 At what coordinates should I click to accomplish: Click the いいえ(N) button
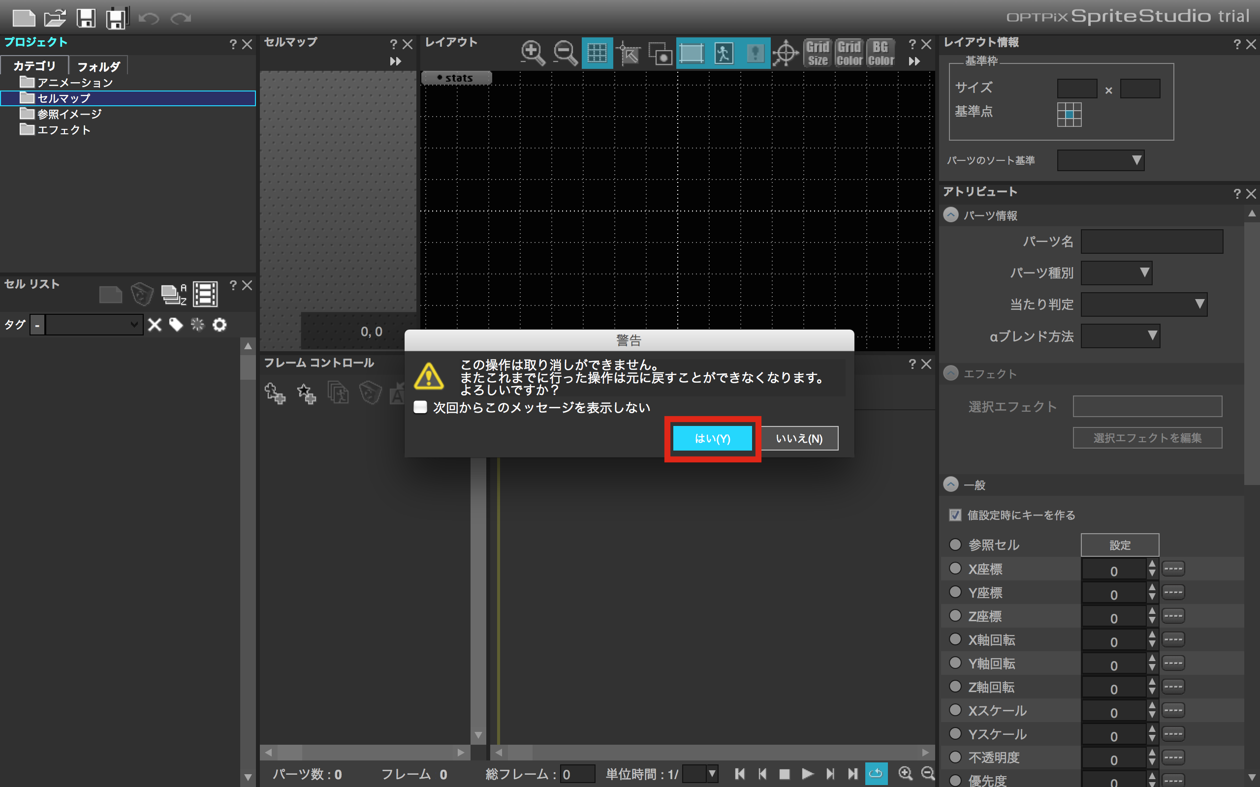point(799,438)
